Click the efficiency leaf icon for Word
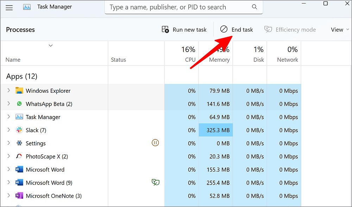This screenshot has width=352, height=207. coord(155,182)
